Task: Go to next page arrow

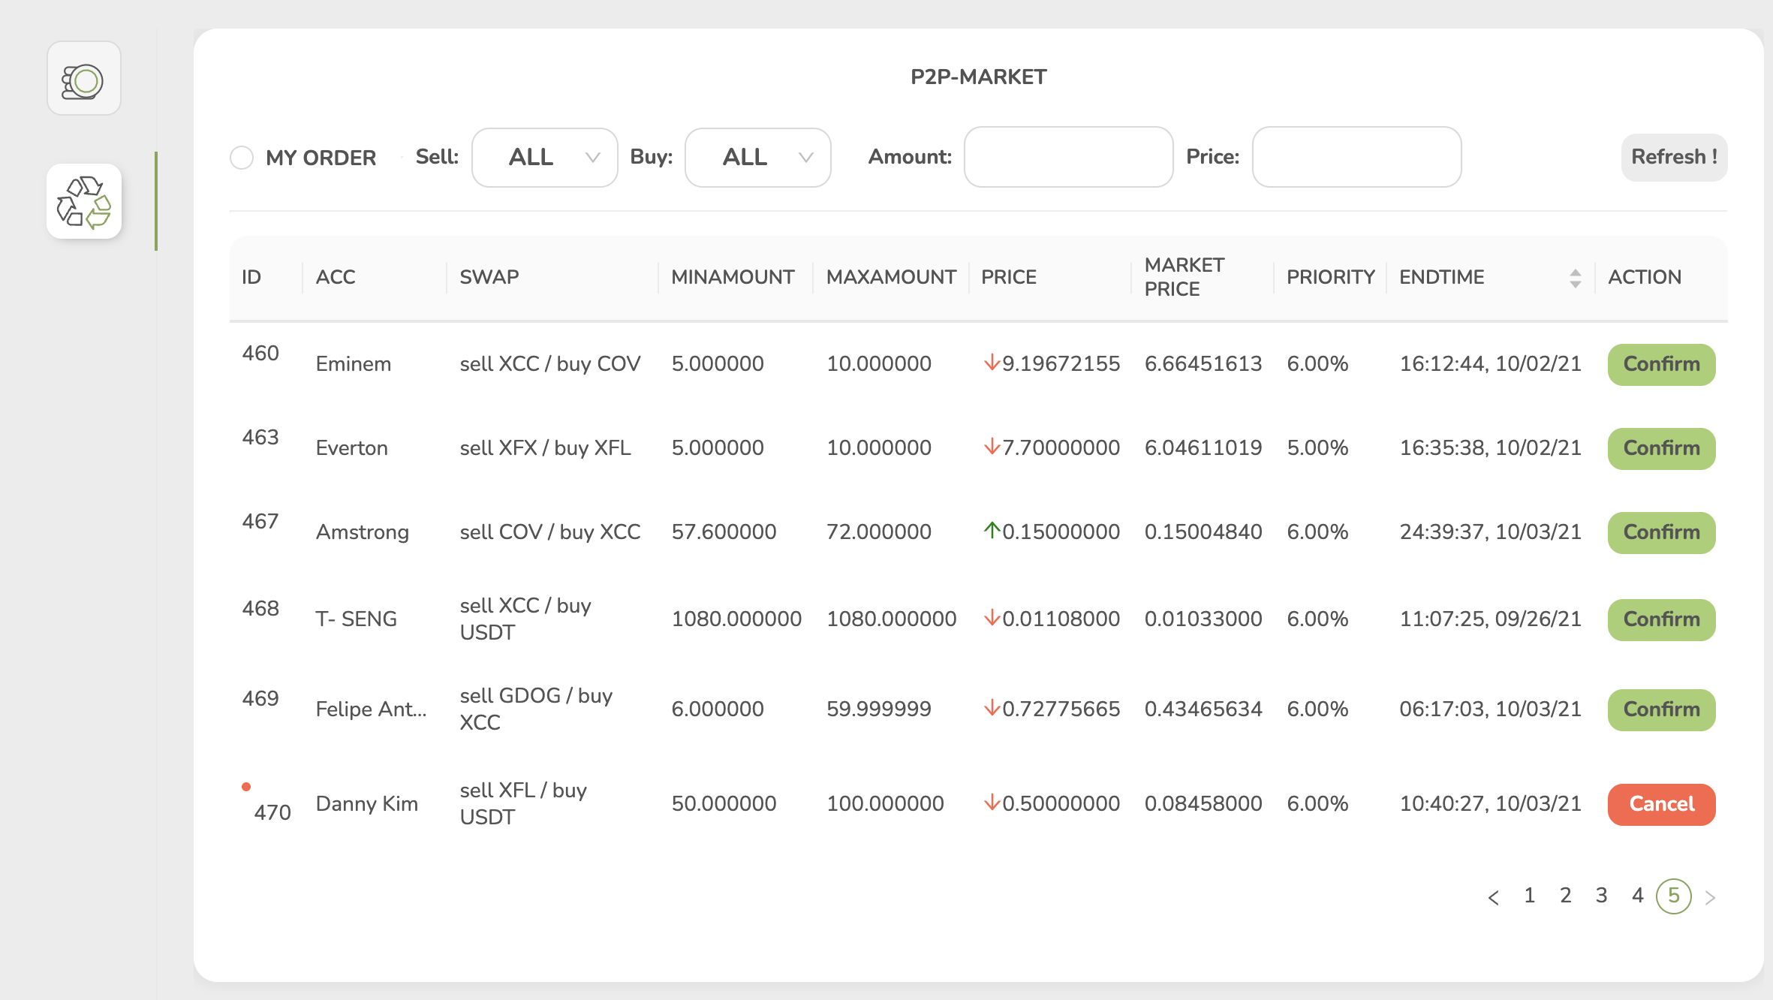Action: [1710, 897]
